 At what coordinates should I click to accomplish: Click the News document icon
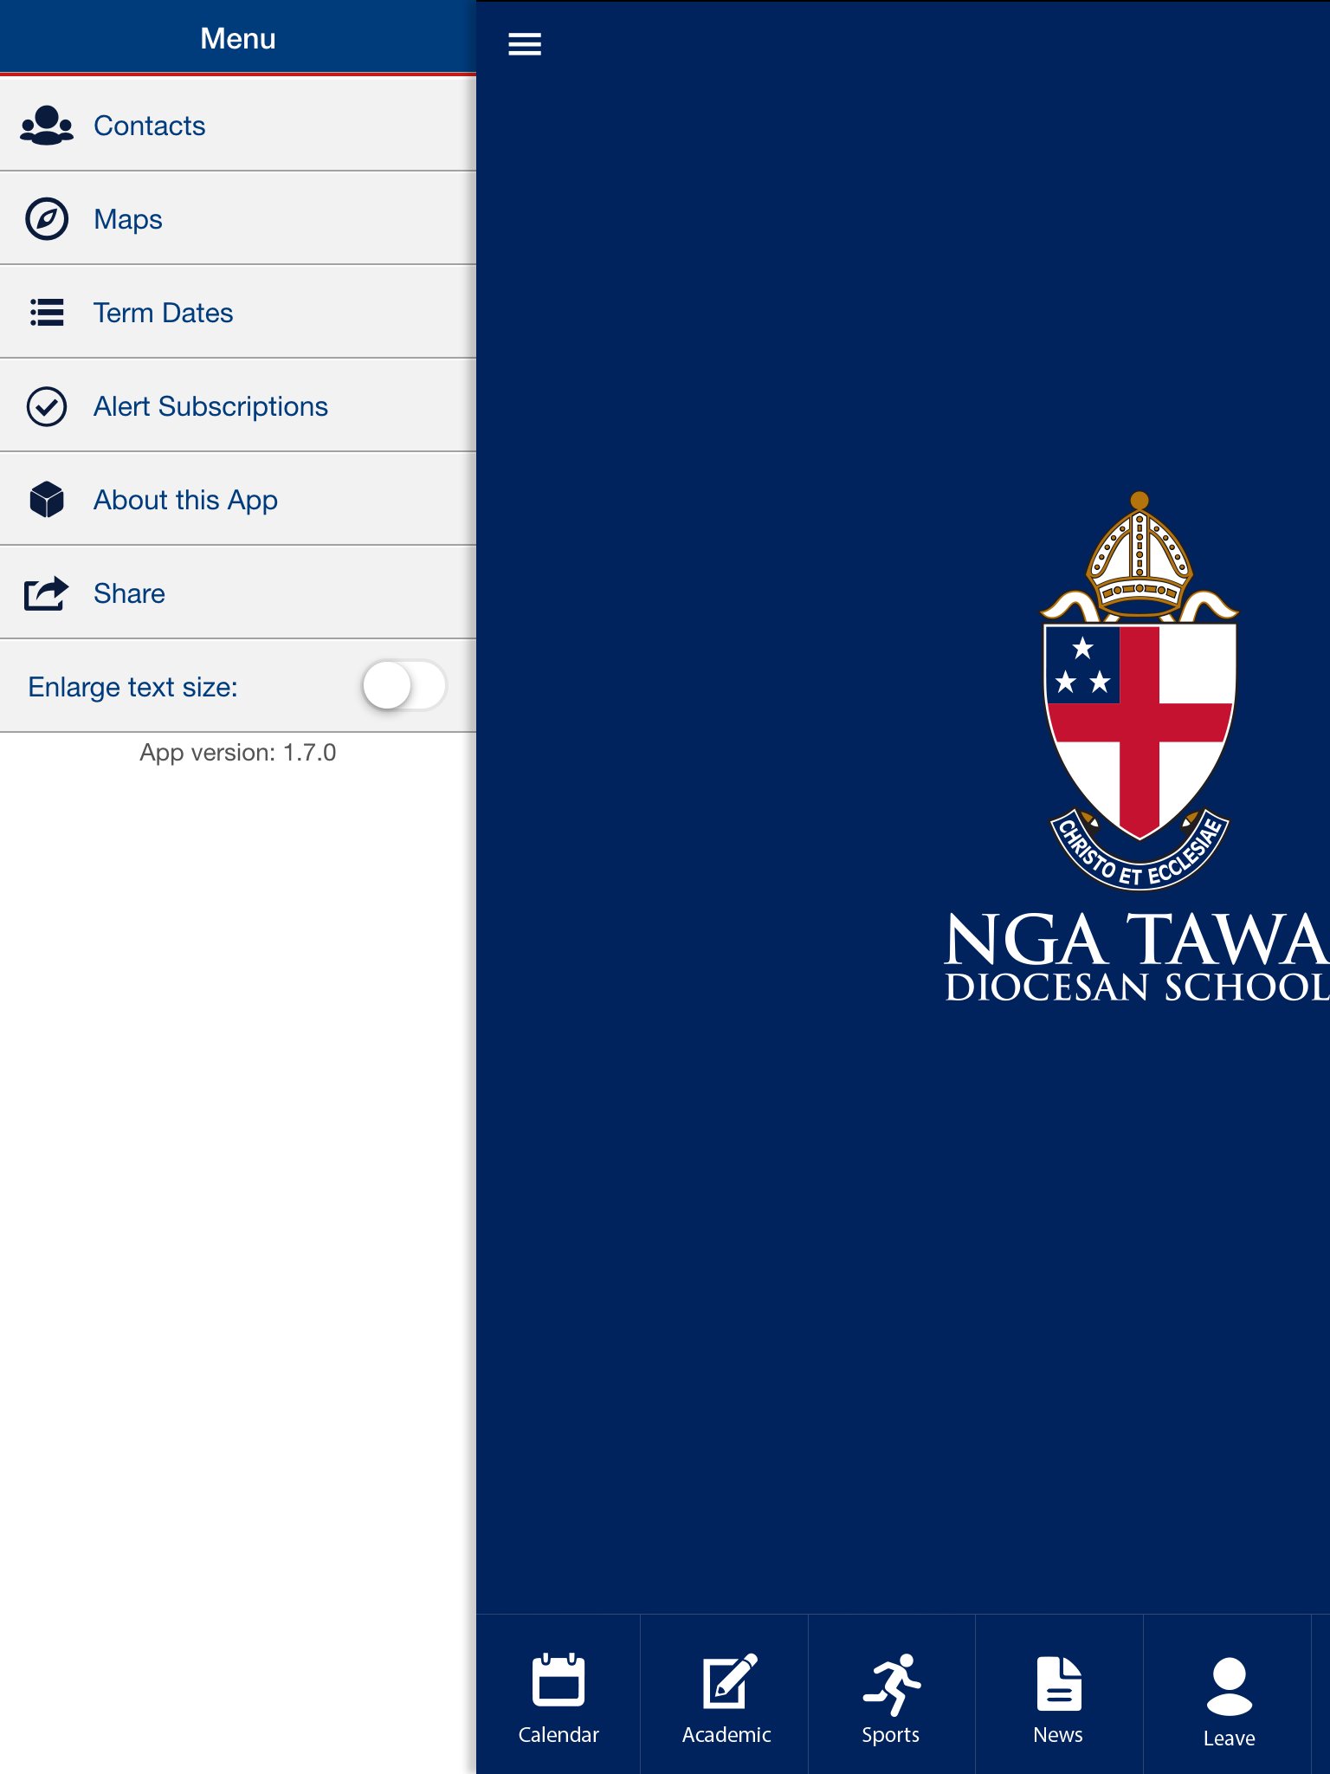(x=1059, y=1683)
